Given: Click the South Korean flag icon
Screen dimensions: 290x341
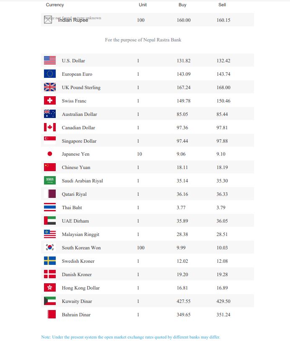Looking at the screenshot, I should pyautogui.click(x=50, y=247).
